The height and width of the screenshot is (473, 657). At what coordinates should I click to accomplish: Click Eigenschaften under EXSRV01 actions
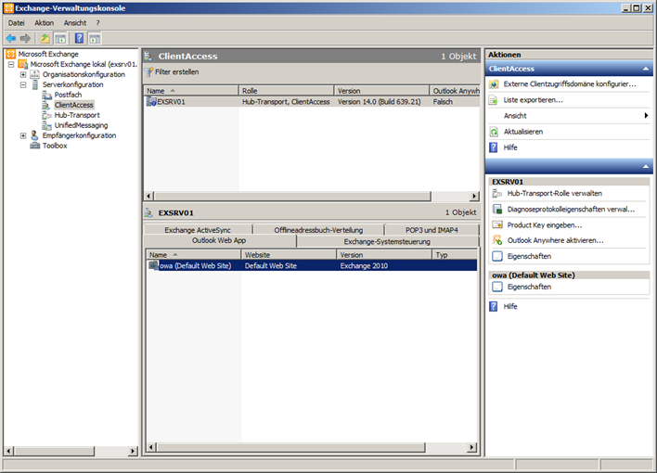tap(529, 256)
